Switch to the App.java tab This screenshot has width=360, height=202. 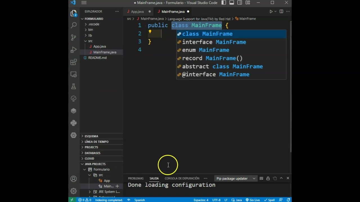[x=137, y=12]
